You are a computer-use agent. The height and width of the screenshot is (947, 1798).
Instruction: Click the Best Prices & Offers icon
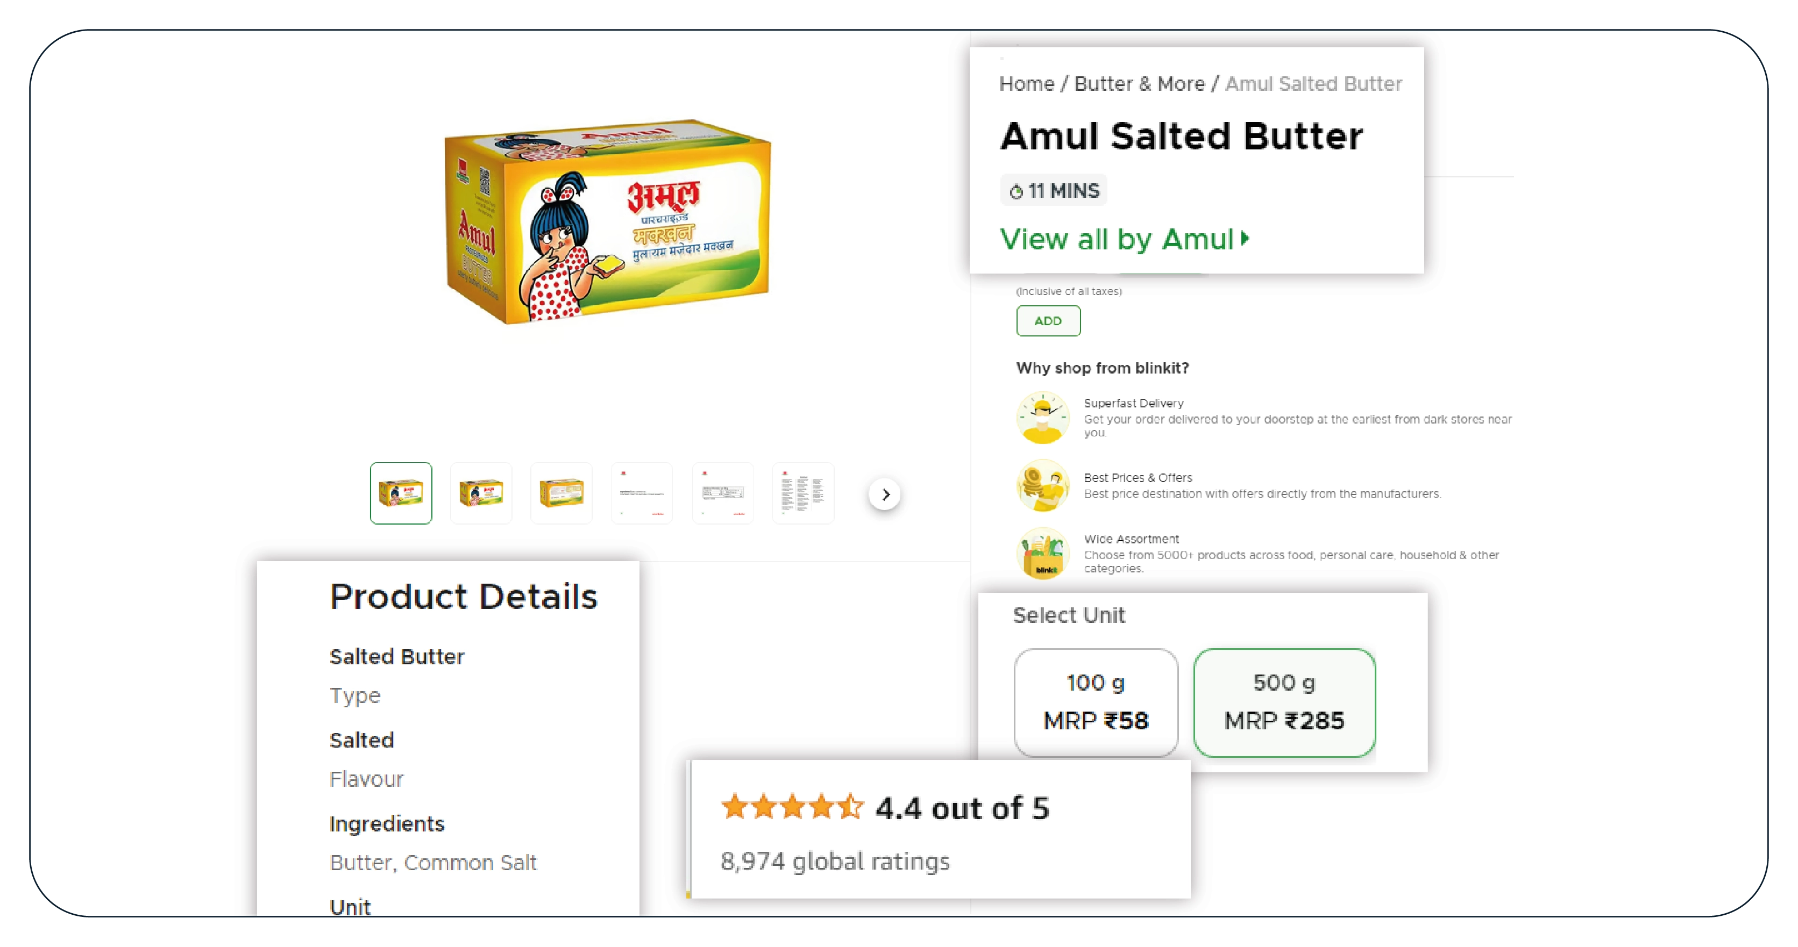pyautogui.click(x=1042, y=485)
